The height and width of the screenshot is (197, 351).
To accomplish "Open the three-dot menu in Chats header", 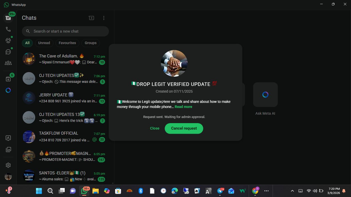I will tap(104, 18).
